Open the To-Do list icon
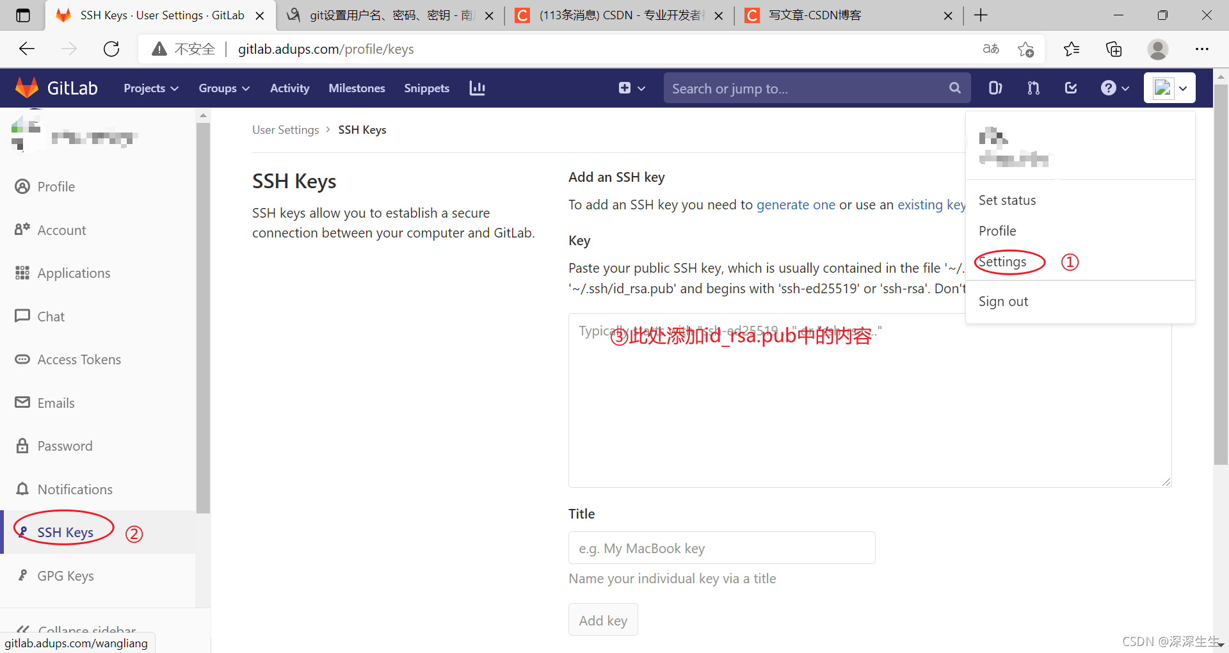The width and height of the screenshot is (1229, 653). click(1071, 88)
